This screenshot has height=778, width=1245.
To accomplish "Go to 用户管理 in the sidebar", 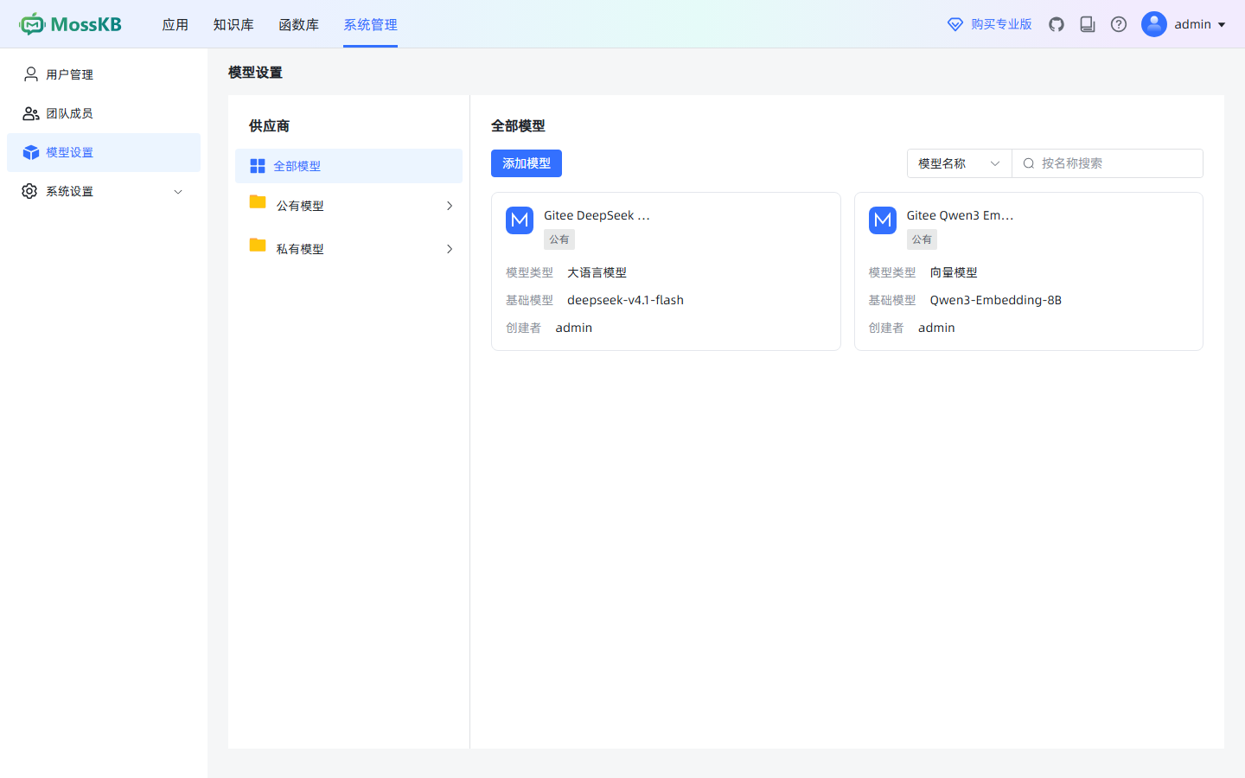I will pos(104,74).
